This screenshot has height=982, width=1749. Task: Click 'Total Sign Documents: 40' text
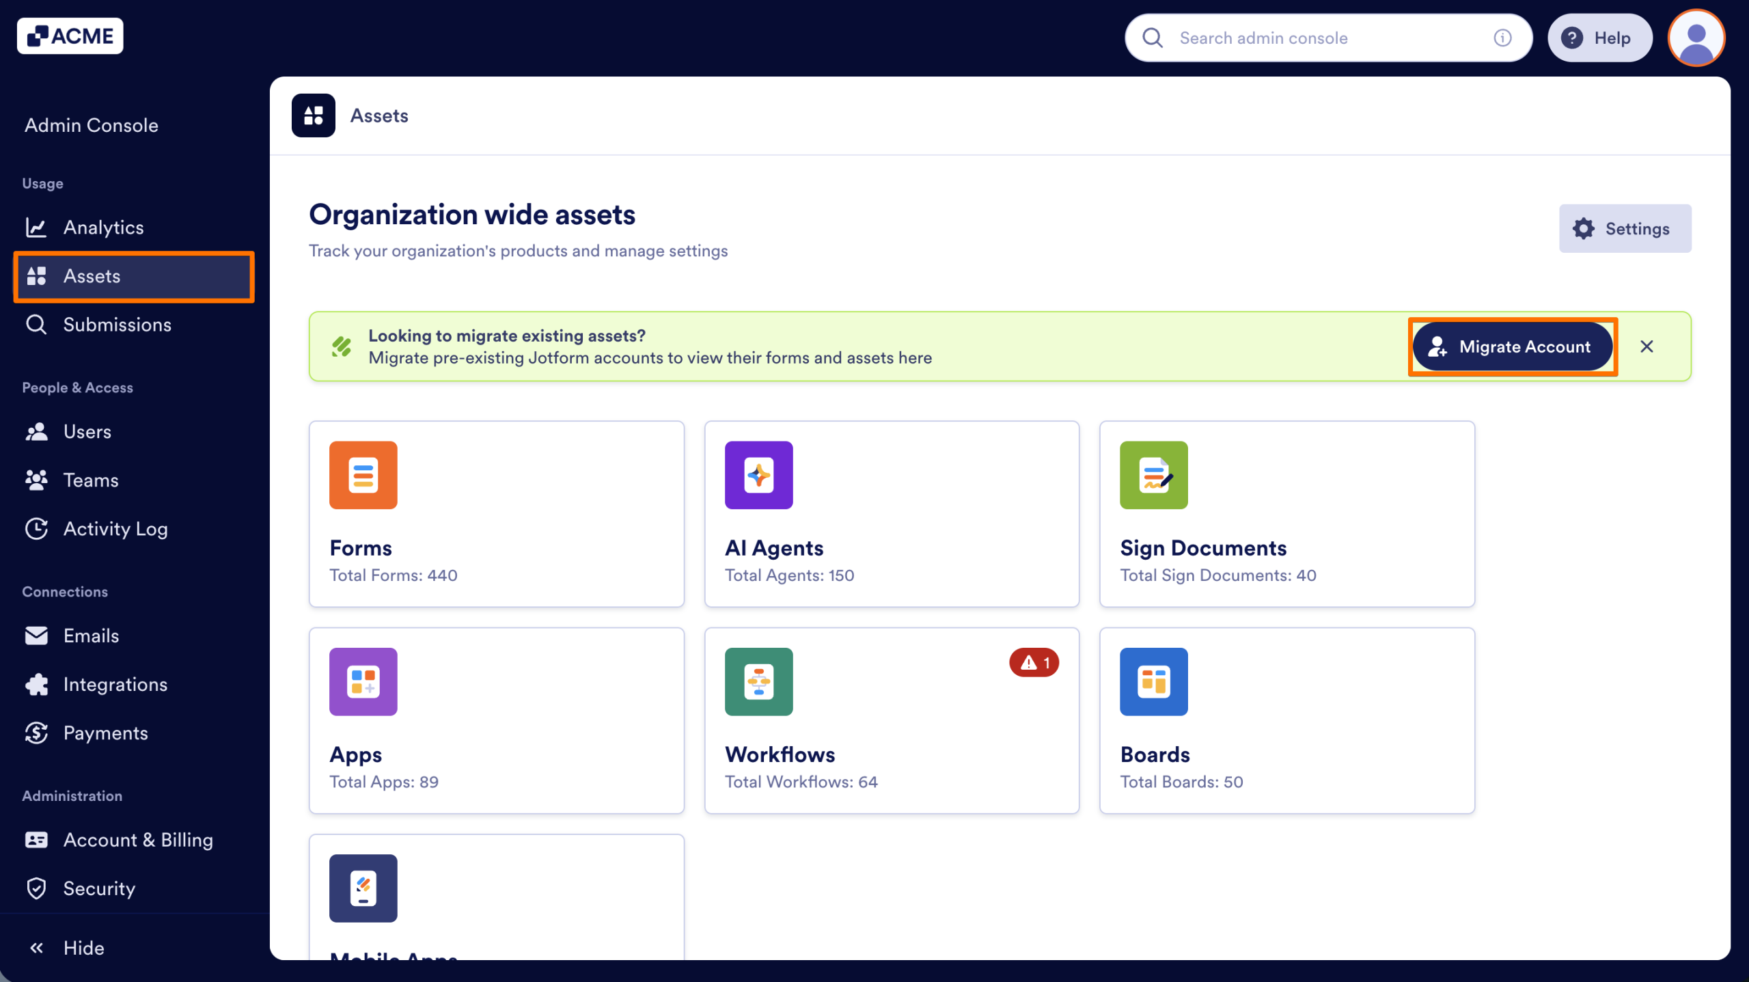(1218, 575)
